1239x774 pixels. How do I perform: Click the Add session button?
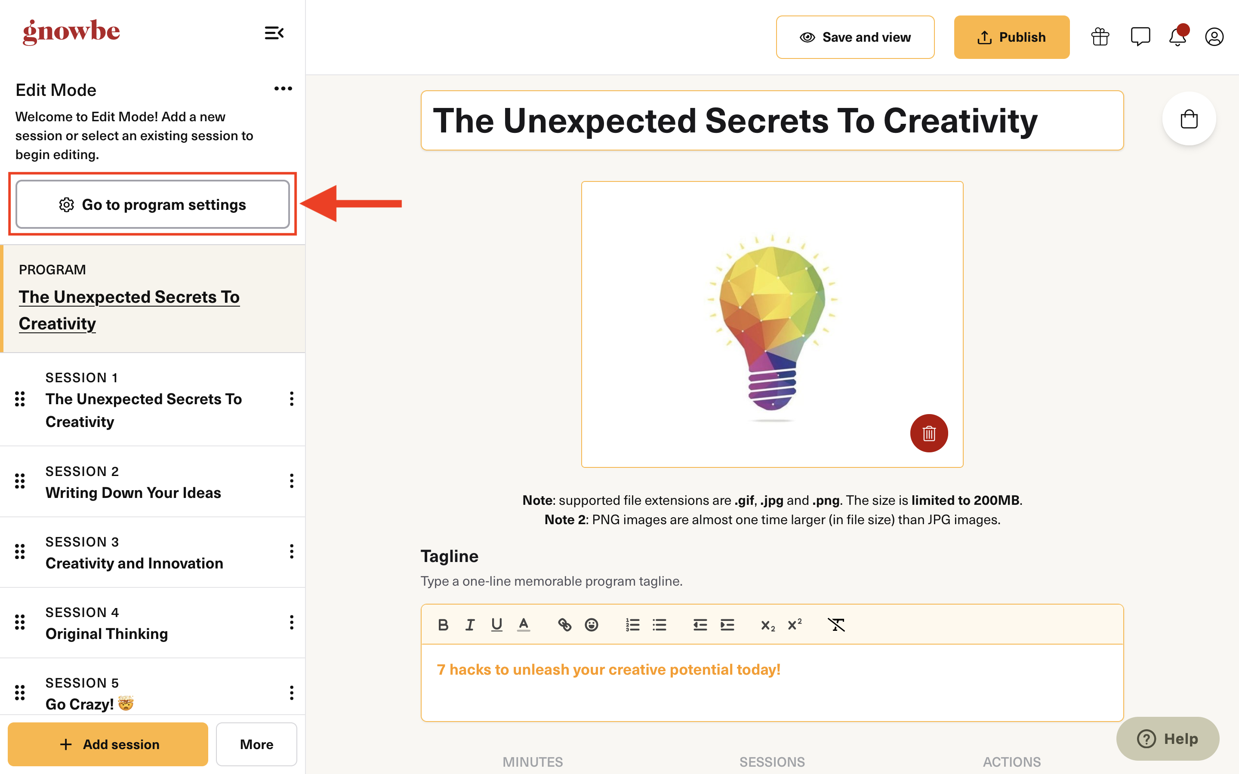pyautogui.click(x=108, y=744)
